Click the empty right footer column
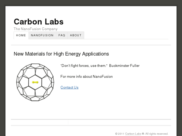The width and height of the screenshot is (182, 136). [119, 122]
